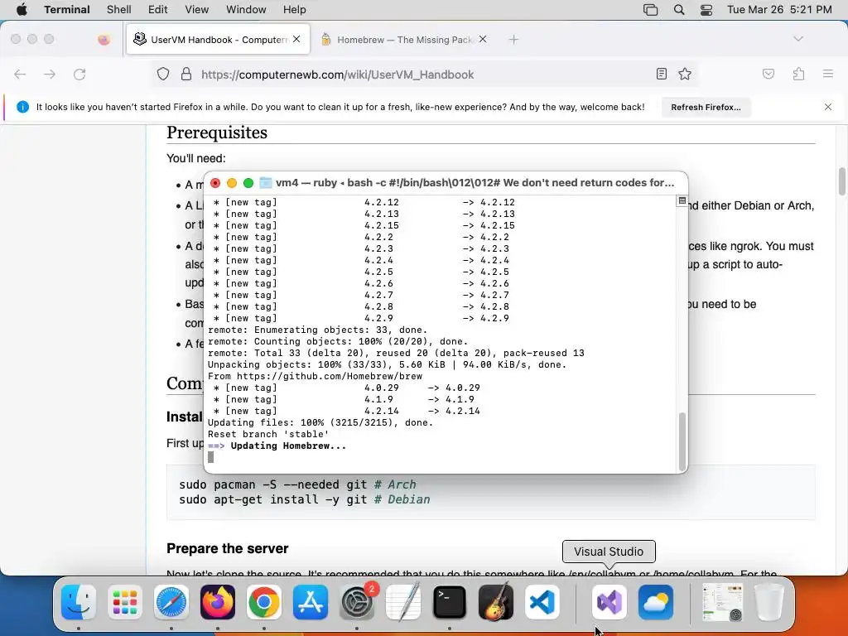Screen dimensions: 848x636
Task: Open Control Center in menu bar
Action: pos(706,10)
